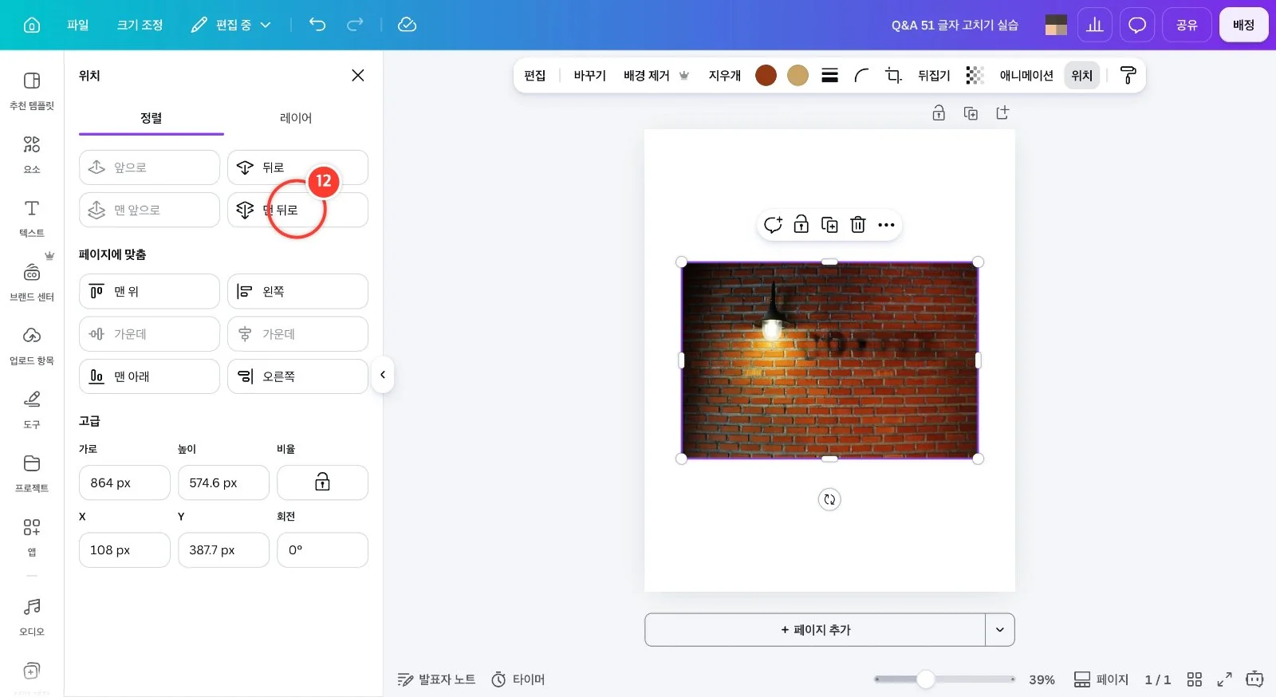Viewport: 1276px width, 697px height.
Task: Adjust the zoom slider handle
Action: coord(925,679)
